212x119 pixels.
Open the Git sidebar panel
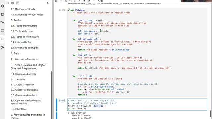(x=2, y=22)
